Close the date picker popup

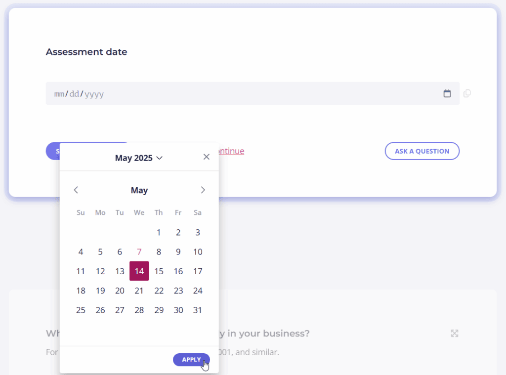(x=207, y=157)
